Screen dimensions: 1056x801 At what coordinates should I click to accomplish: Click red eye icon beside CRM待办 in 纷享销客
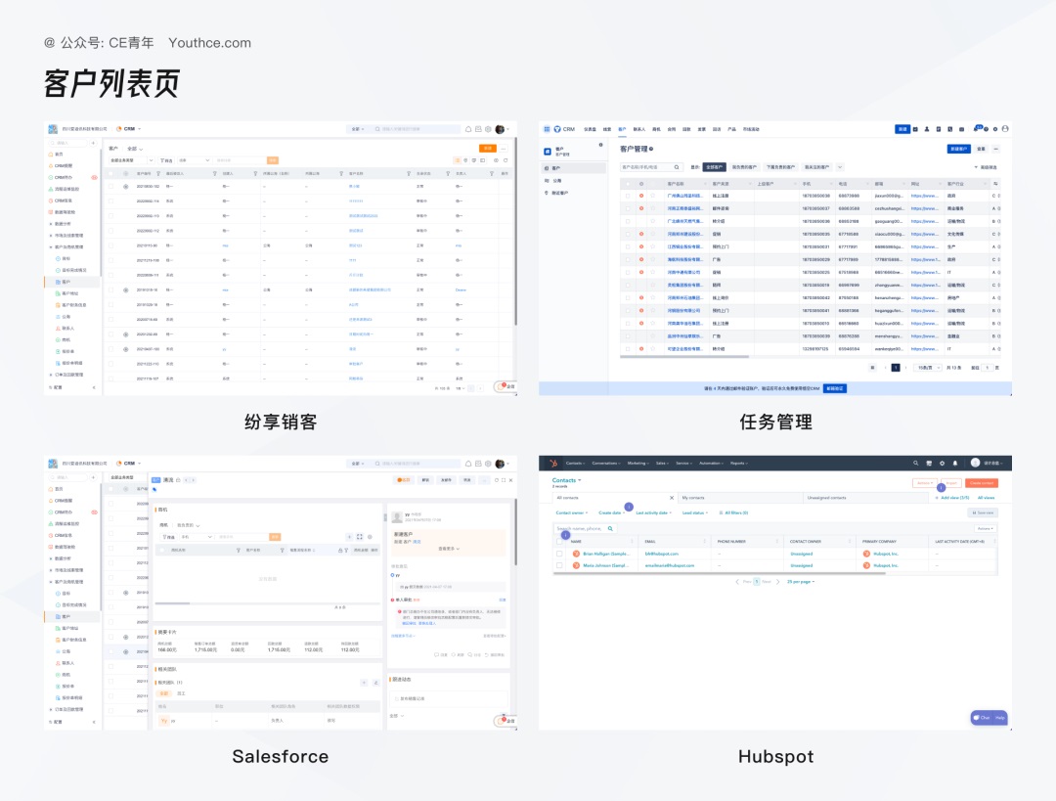click(x=94, y=177)
